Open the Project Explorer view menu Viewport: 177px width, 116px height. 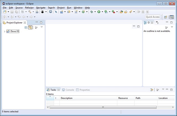42,27
